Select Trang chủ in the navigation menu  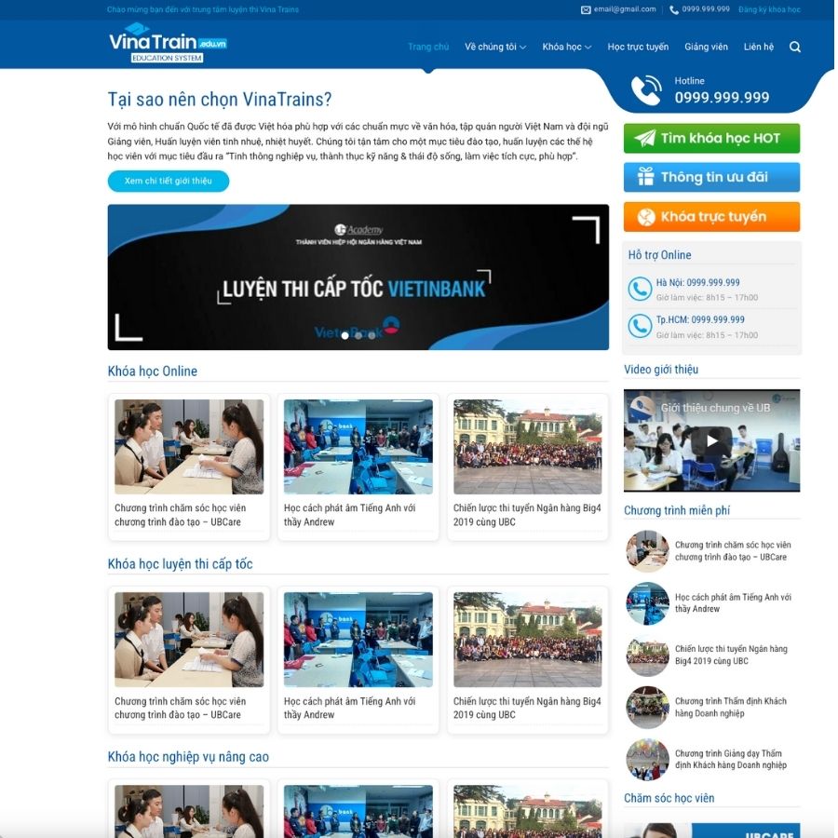[x=427, y=46]
